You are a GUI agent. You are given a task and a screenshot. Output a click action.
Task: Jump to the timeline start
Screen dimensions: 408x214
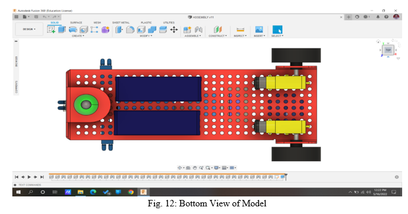(x=16, y=177)
